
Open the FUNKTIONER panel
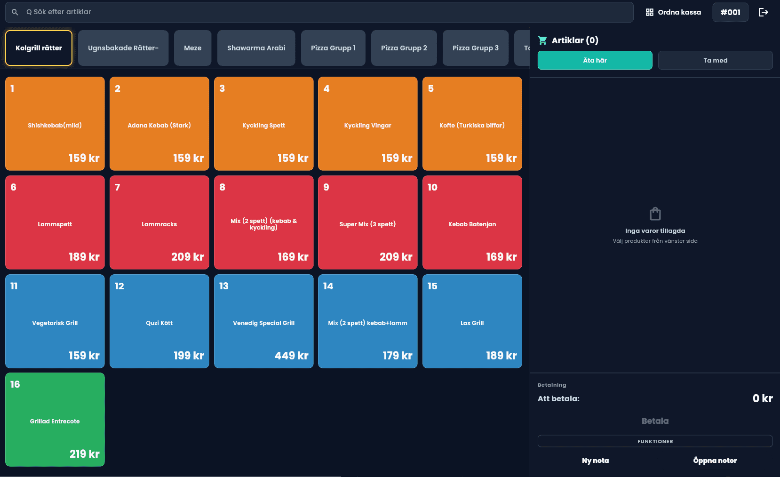[654, 441]
